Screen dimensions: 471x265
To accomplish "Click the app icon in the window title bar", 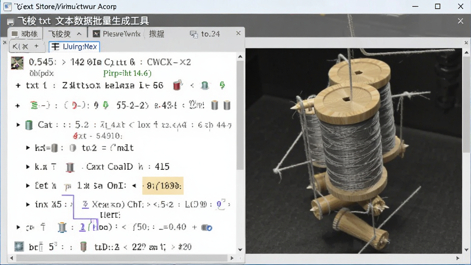I will click(x=7, y=6).
